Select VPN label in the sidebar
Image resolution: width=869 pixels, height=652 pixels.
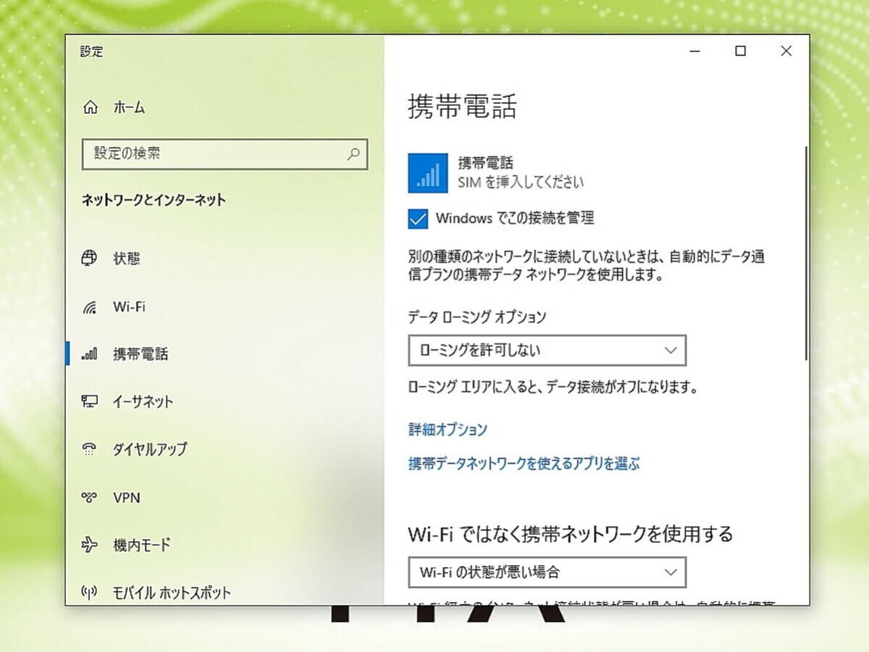tap(127, 498)
